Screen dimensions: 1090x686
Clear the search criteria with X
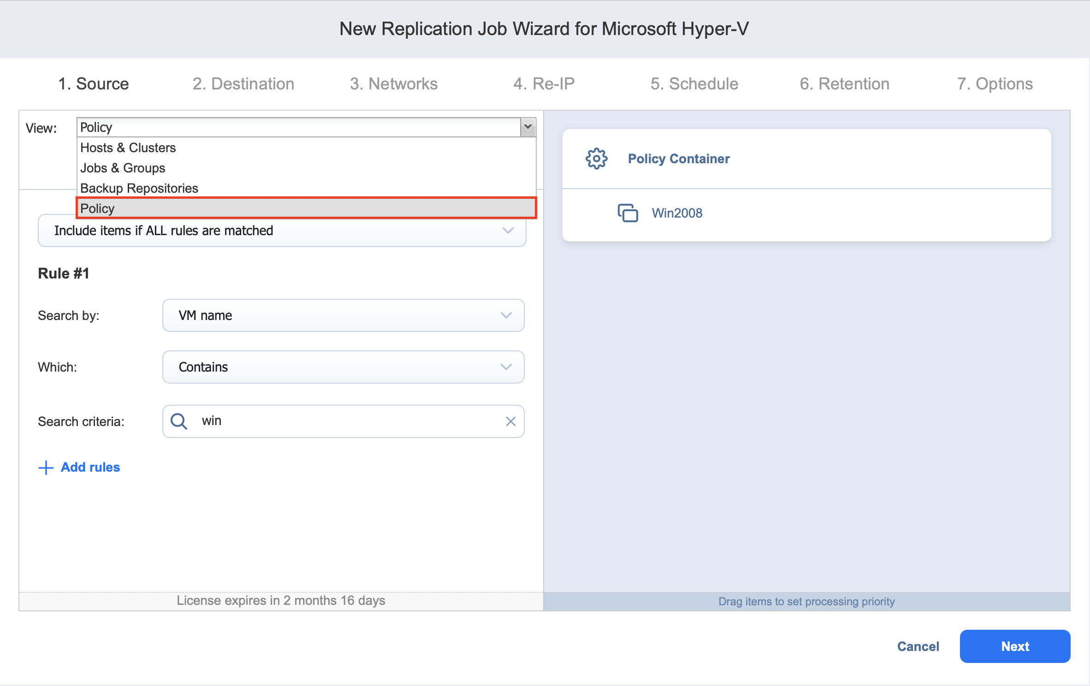(x=510, y=421)
